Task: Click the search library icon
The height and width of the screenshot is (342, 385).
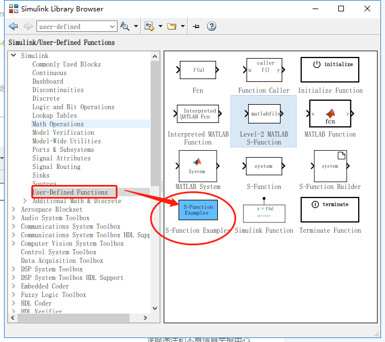Action: (x=125, y=26)
